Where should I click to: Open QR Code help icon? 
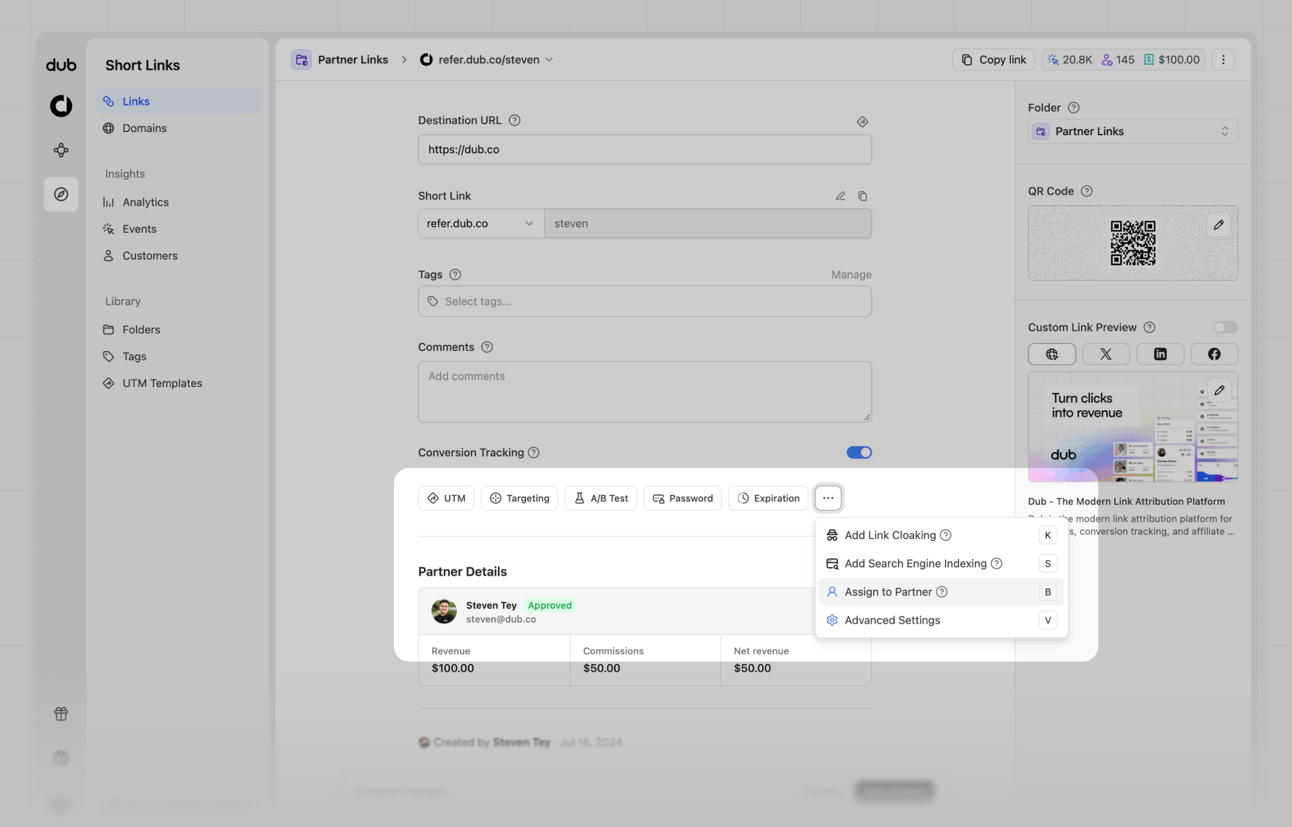point(1087,191)
